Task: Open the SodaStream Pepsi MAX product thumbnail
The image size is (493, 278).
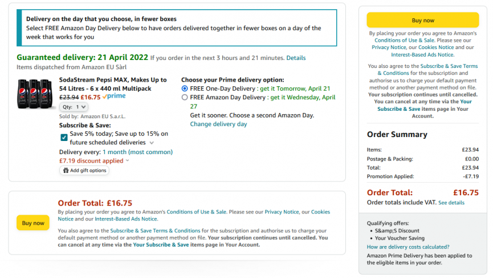Action: (x=35, y=94)
